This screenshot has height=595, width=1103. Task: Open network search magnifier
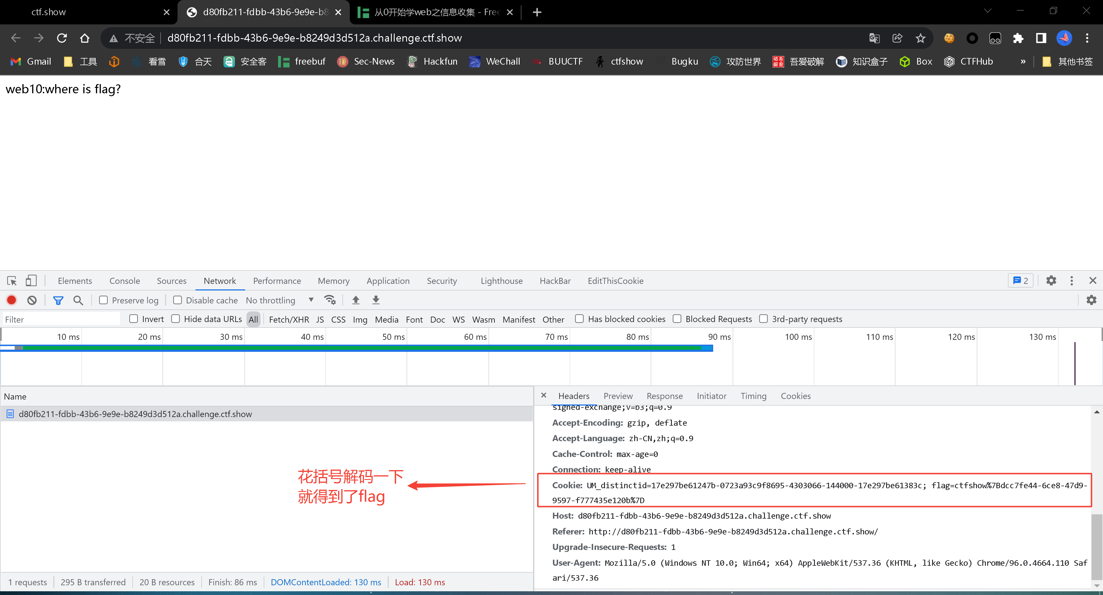(78, 300)
